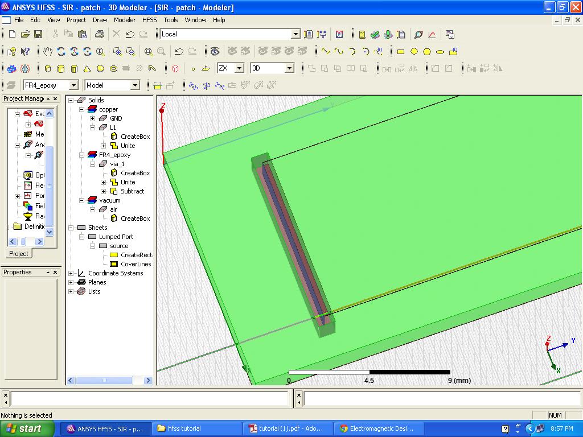Click the Print icon
Screen dimensions: 583x437
pyautogui.click(x=99, y=34)
